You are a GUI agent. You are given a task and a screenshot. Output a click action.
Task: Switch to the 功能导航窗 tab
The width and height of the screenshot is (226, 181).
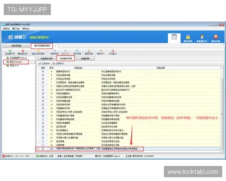pos(16,46)
